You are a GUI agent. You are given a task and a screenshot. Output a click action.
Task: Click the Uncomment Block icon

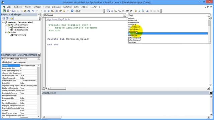(x=143, y=11)
